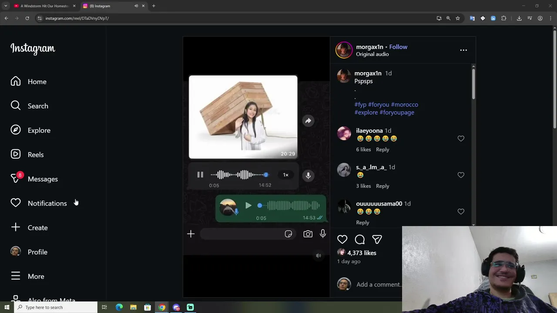The image size is (557, 313).
Task: Click the green voice message seek bar
Action: [289, 206]
